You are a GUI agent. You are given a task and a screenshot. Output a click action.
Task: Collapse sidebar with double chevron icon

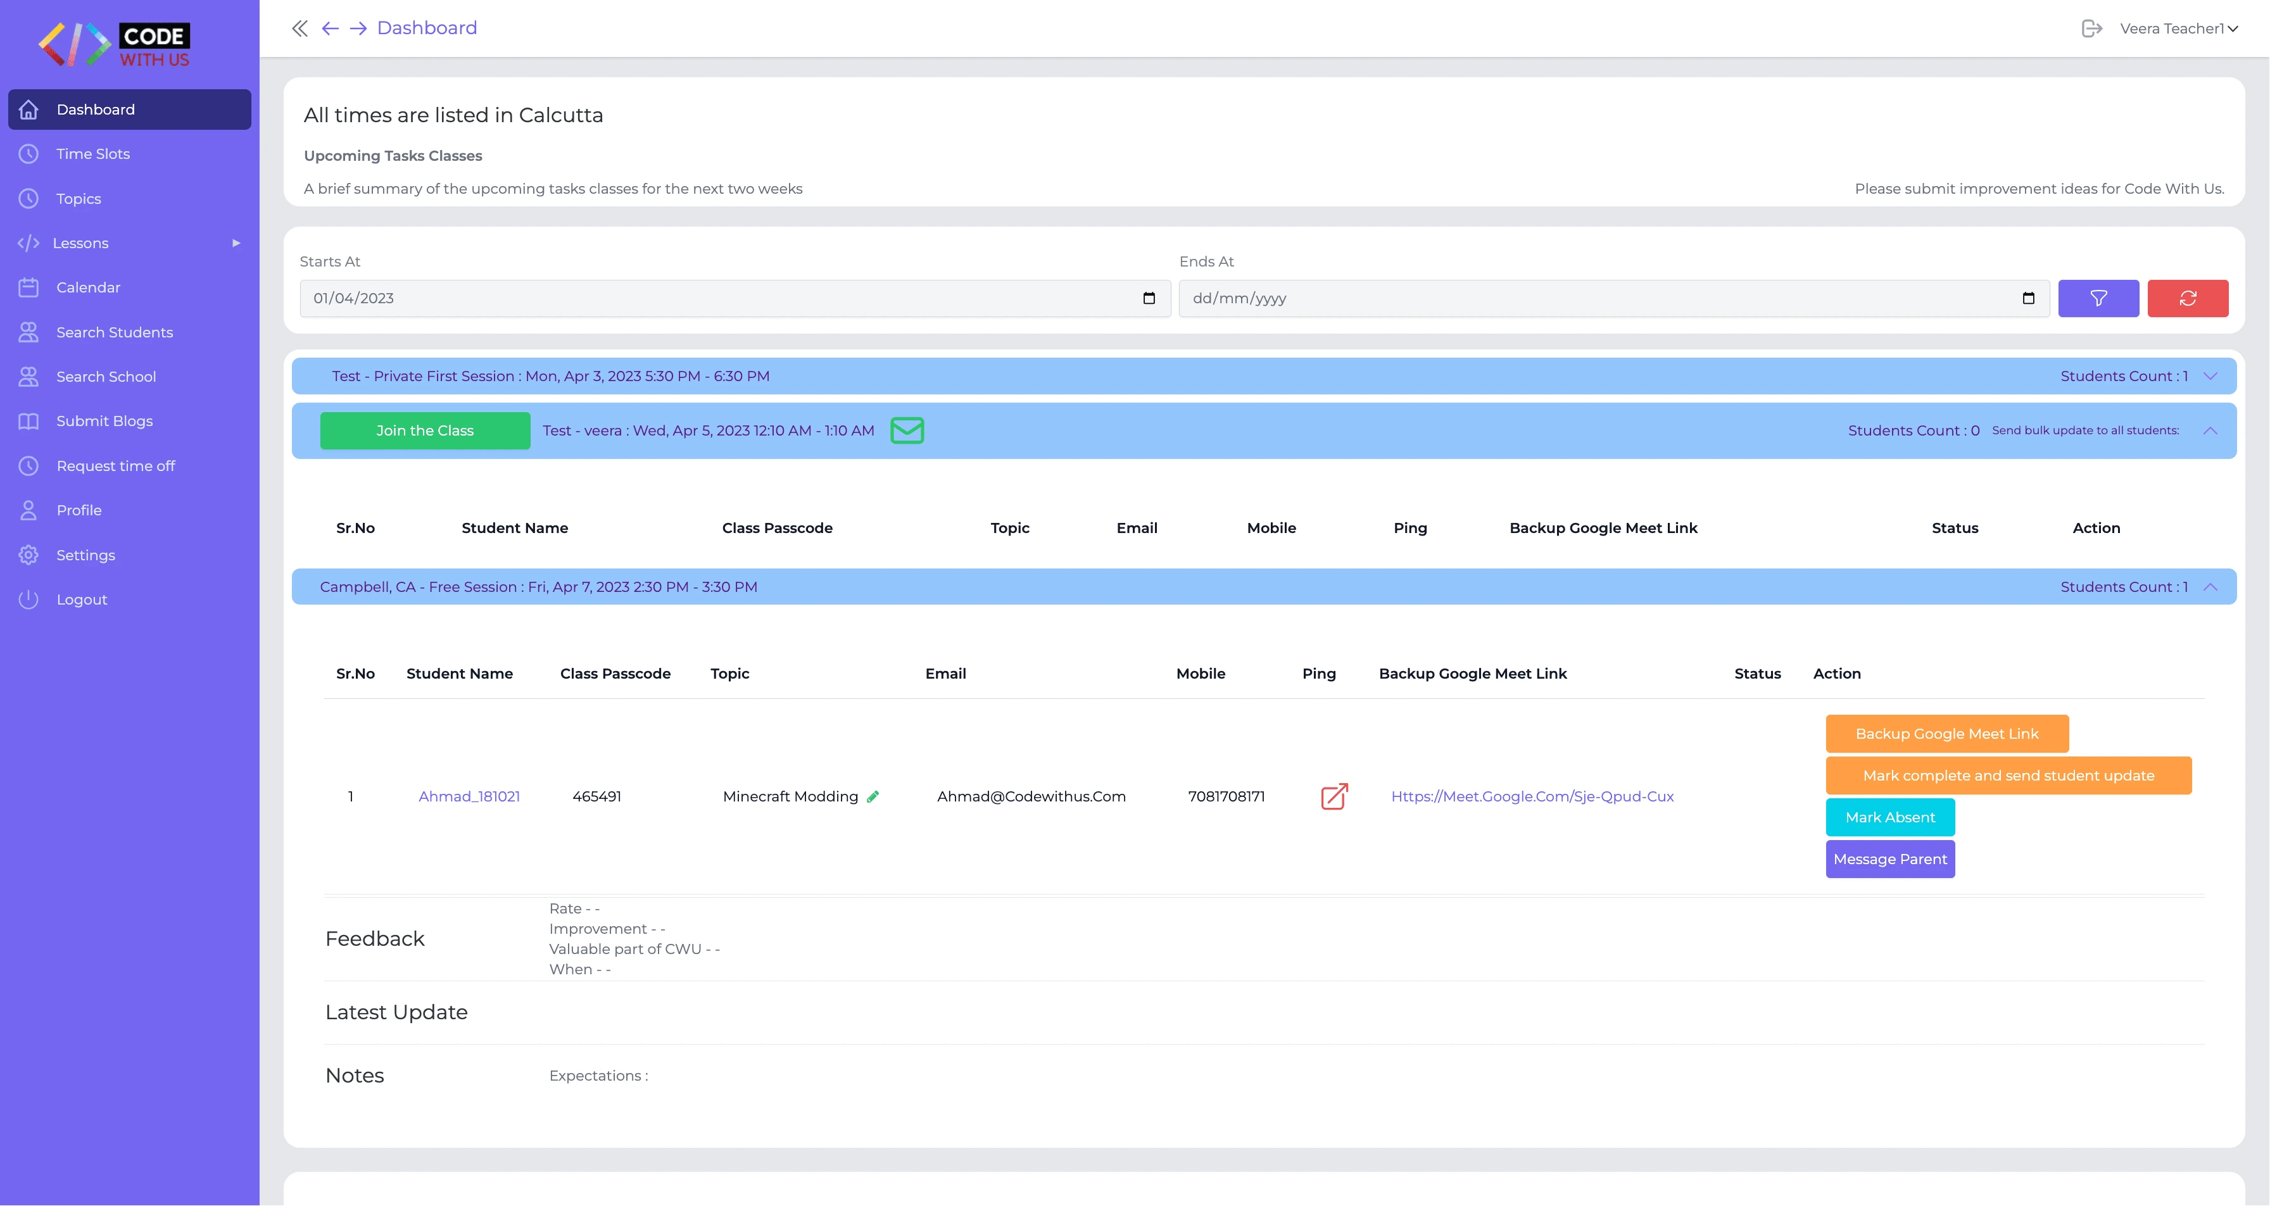tap(300, 28)
